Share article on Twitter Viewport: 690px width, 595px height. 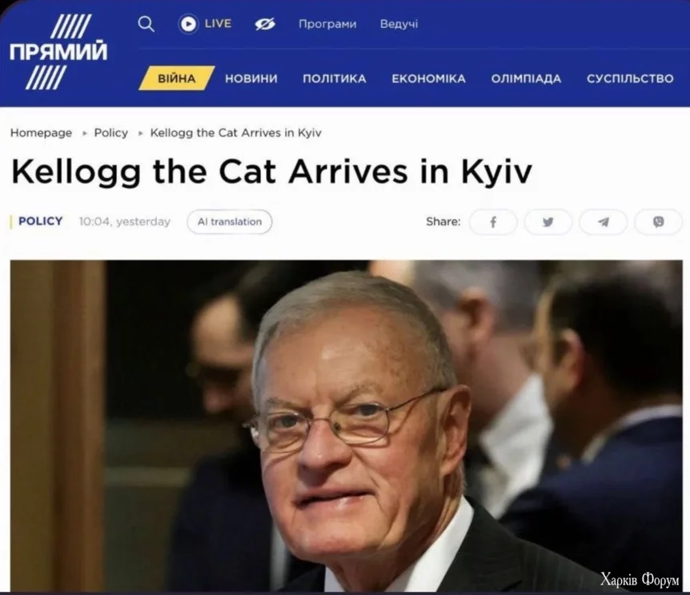[548, 222]
